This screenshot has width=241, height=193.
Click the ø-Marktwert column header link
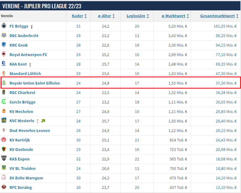pyautogui.click(x=173, y=16)
